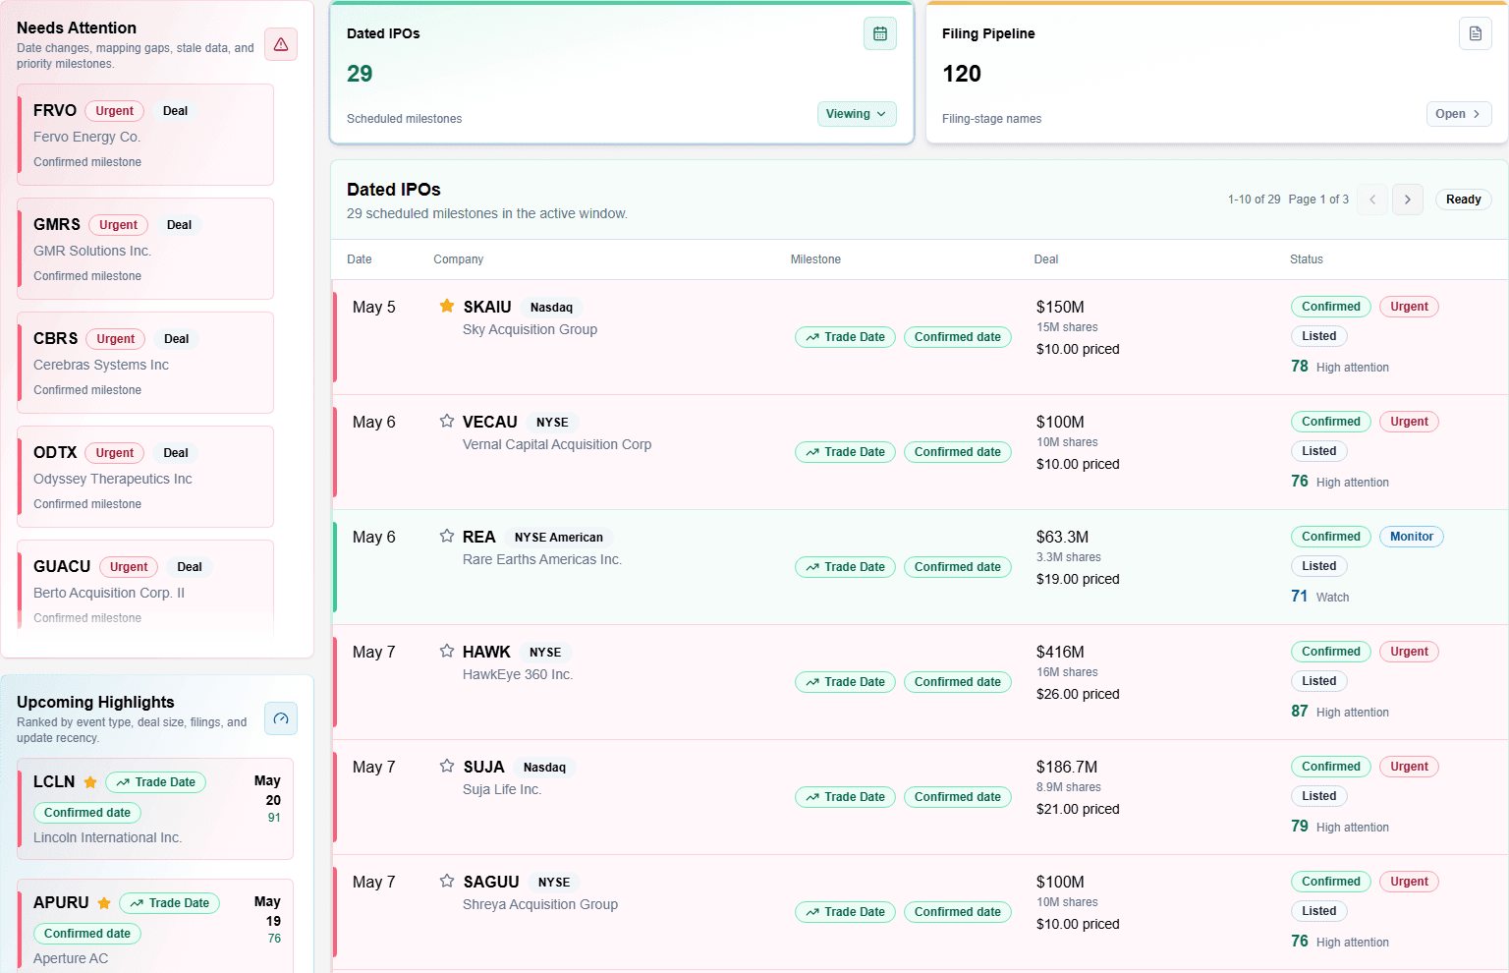Click the Confirmed date chip for HAWK
Screen dimensions: 1509x973
(x=958, y=682)
